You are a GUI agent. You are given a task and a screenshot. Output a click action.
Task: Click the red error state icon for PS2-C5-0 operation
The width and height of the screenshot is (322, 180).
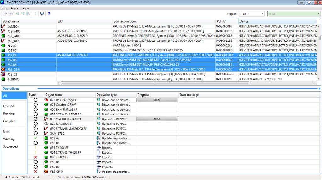coord(36,172)
